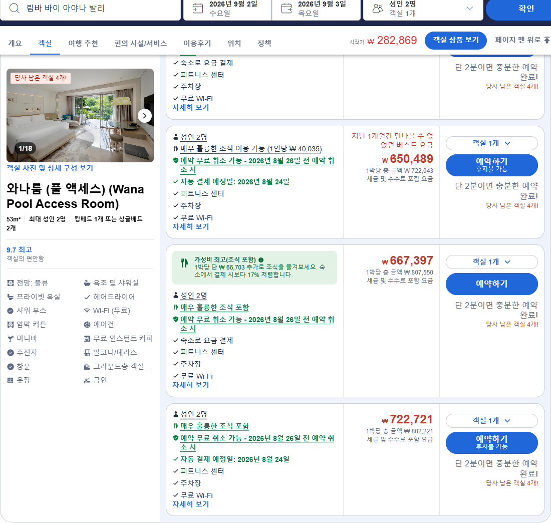551x523 pixels.
Task: Click 자세히 보기 in the 667,397 offer
Action: point(190,385)
